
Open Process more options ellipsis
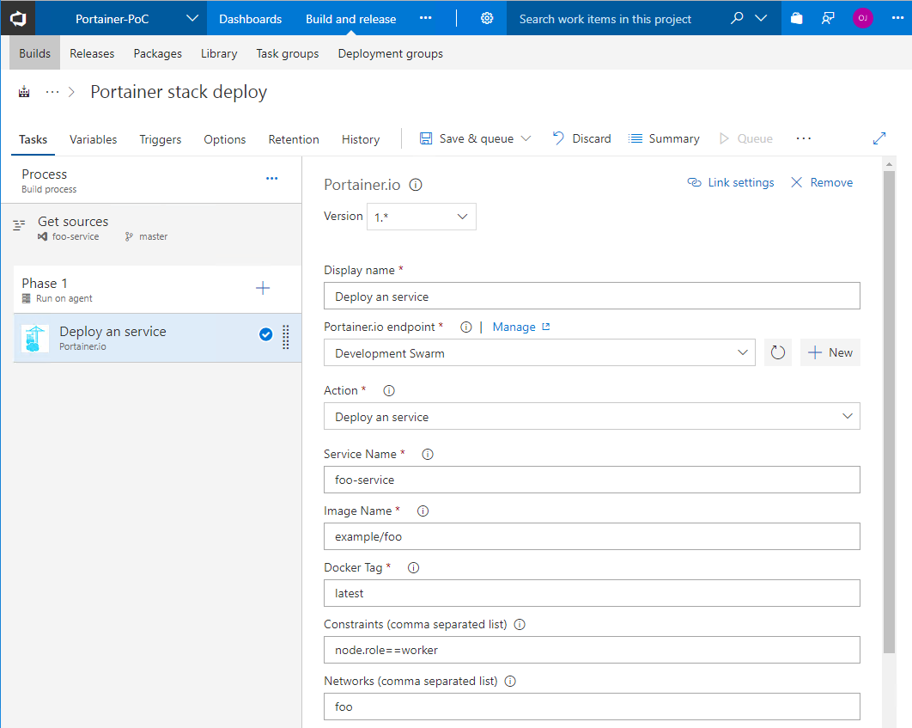pos(271,179)
